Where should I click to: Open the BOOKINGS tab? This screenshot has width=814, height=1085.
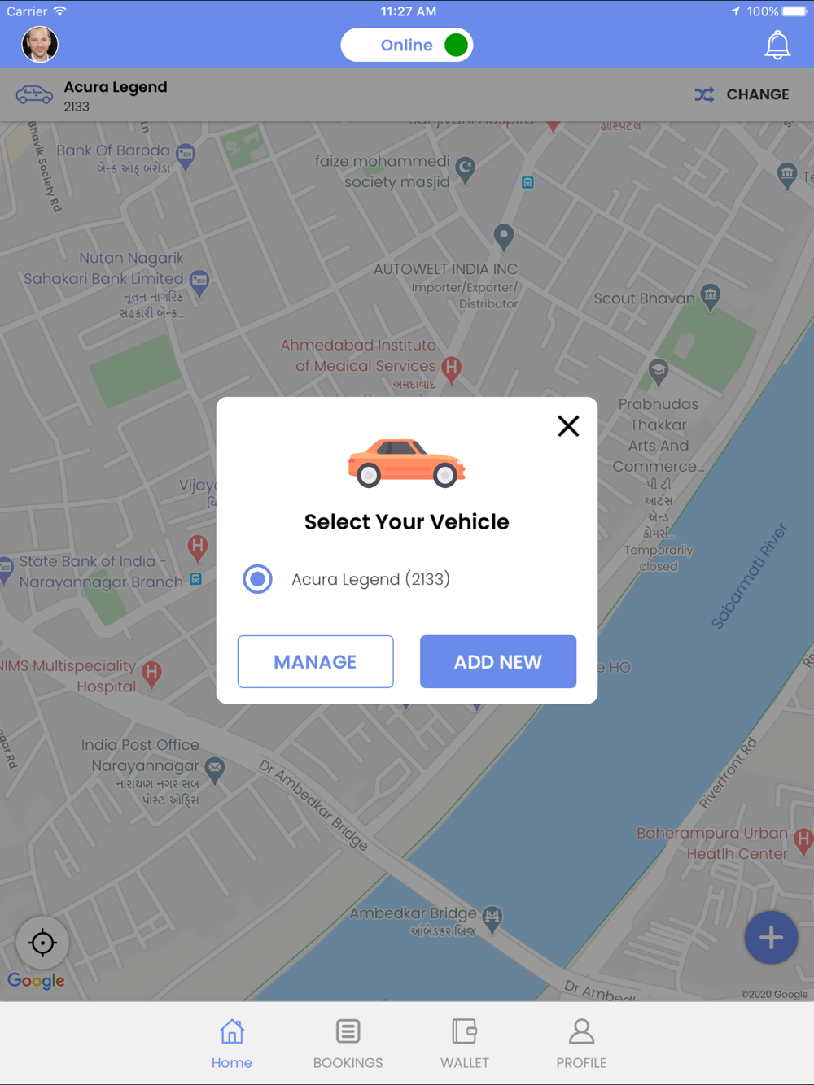click(348, 1044)
